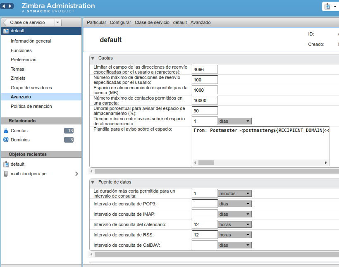The height and width of the screenshot is (267, 339).
Task: Click the forward navigation arrow in header
Action: [x=10, y=6]
